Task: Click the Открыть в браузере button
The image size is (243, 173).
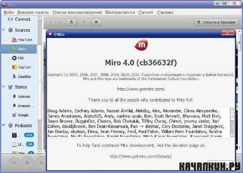Action: 216,22
